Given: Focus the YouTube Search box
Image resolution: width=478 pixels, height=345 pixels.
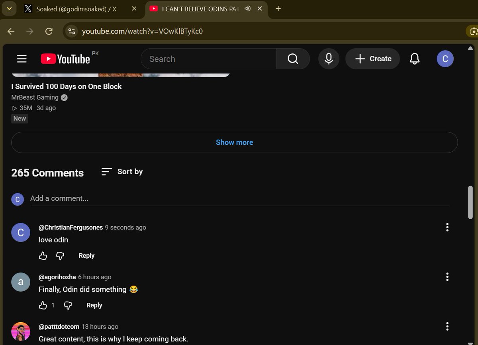Looking at the screenshot, I should click(208, 59).
